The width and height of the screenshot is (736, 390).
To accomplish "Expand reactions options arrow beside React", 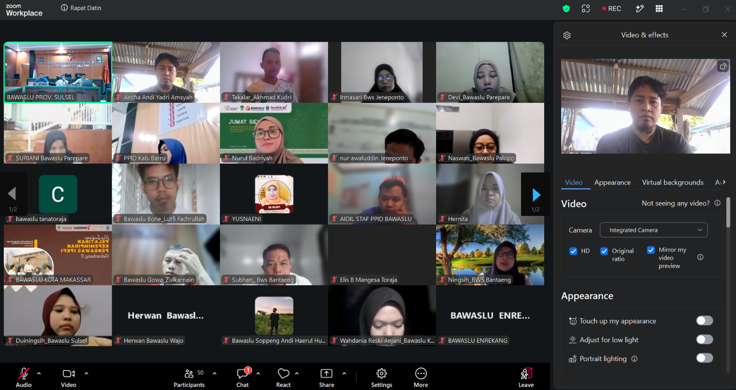I will click(297, 373).
